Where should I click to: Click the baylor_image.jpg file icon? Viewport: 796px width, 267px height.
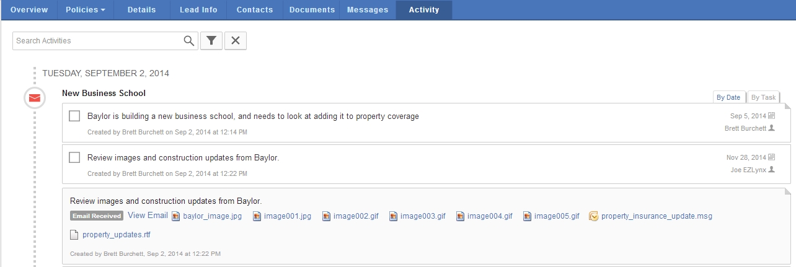[x=175, y=216]
